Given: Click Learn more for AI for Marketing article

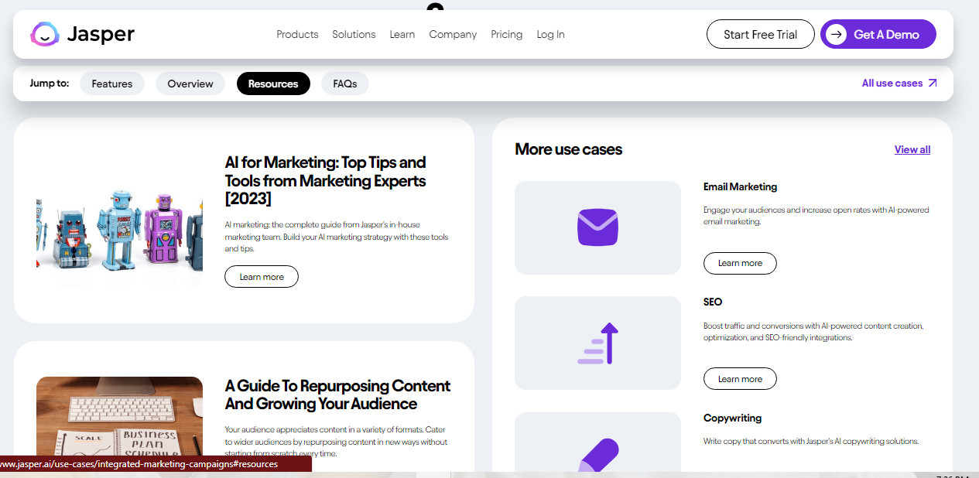Looking at the screenshot, I should (262, 277).
